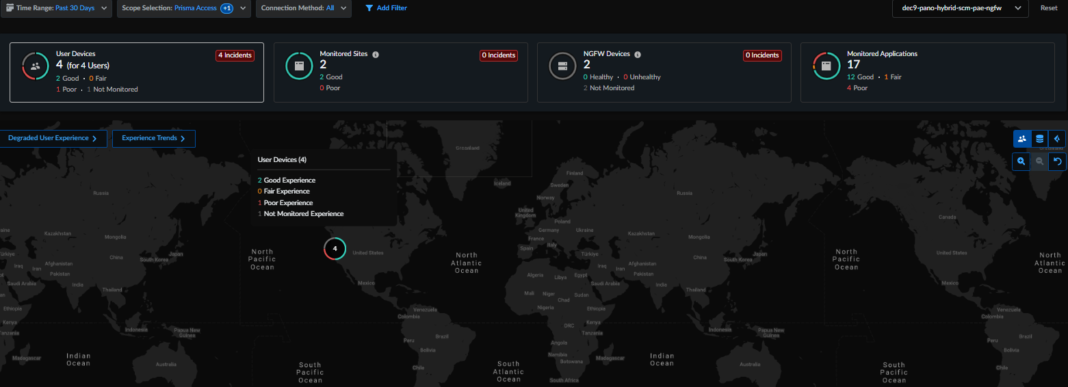Open the Degraded User Experience tab
The width and height of the screenshot is (1068, 387).
(53, 138)
